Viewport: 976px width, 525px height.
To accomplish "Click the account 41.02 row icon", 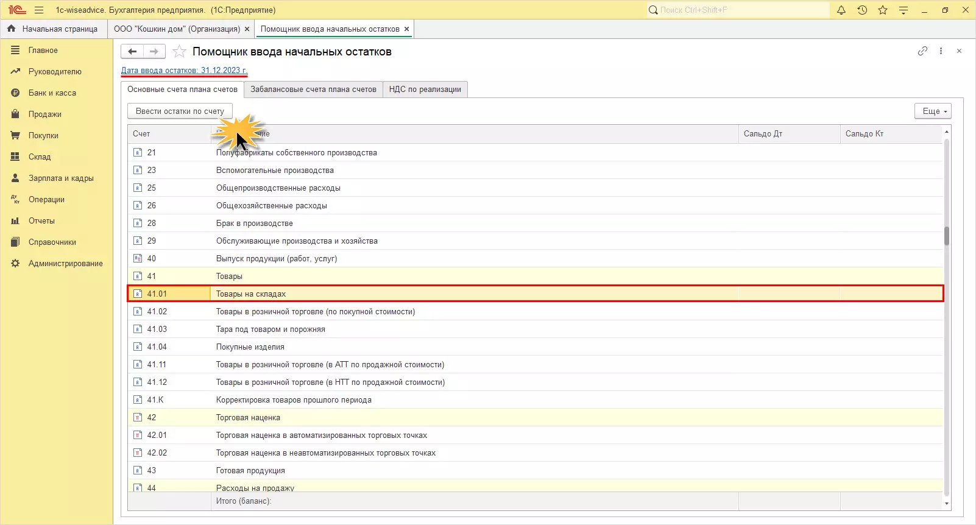I will [x=138, y=312].
